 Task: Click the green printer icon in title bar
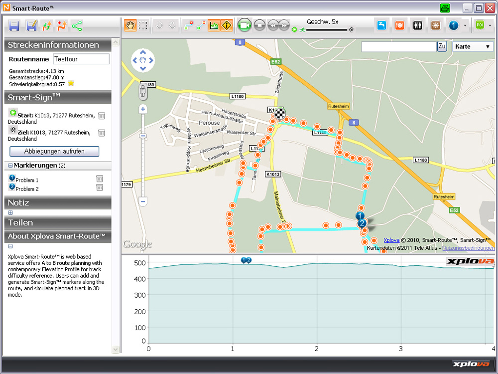[x=445, y=8]
